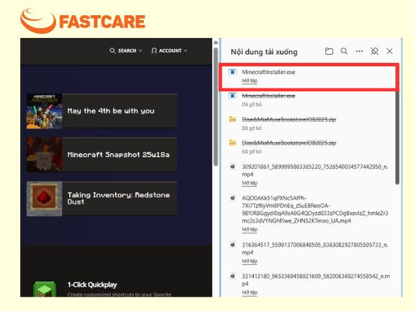Open file link under AQO0AKk51 mp4

coord(250,229)
